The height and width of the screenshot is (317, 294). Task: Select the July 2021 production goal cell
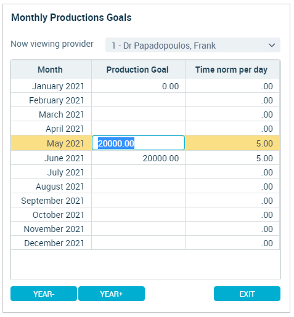138,172
